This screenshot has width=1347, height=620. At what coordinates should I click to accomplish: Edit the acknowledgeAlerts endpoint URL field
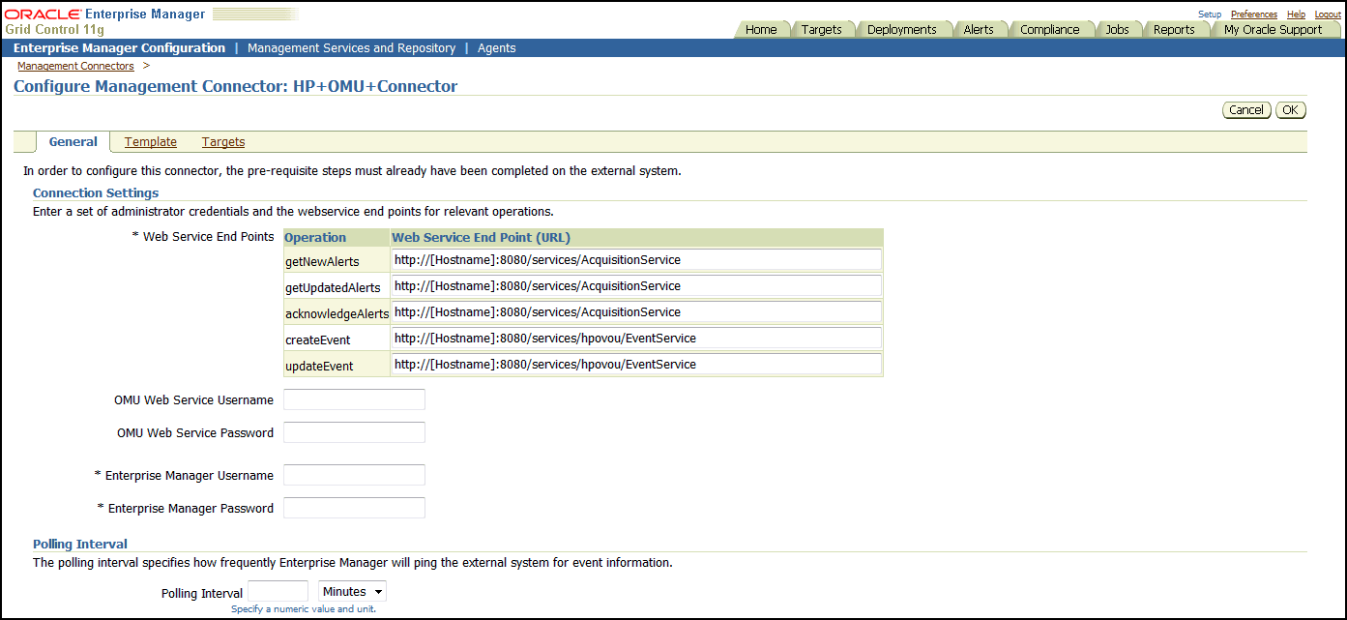pos(636,312)
